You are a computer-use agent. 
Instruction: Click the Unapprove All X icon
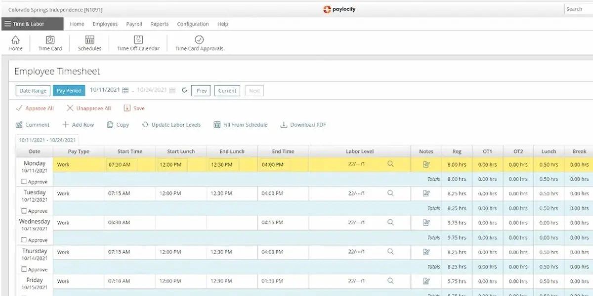[x=70, y=108]
